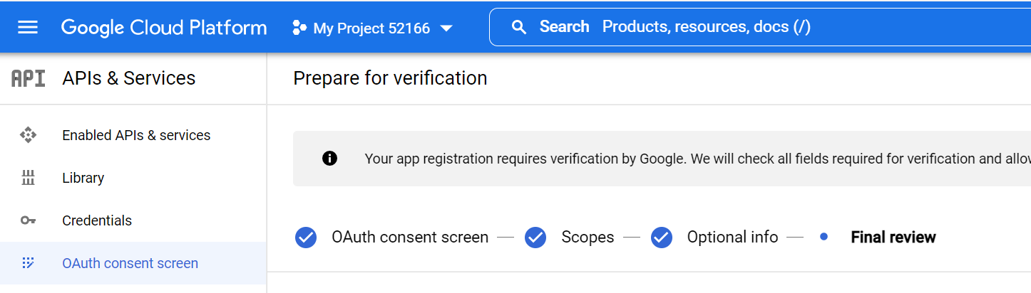Click the OAuth consent screen step checkmark
Viewport: 1031px width, 293px height.
click(306, 238)
